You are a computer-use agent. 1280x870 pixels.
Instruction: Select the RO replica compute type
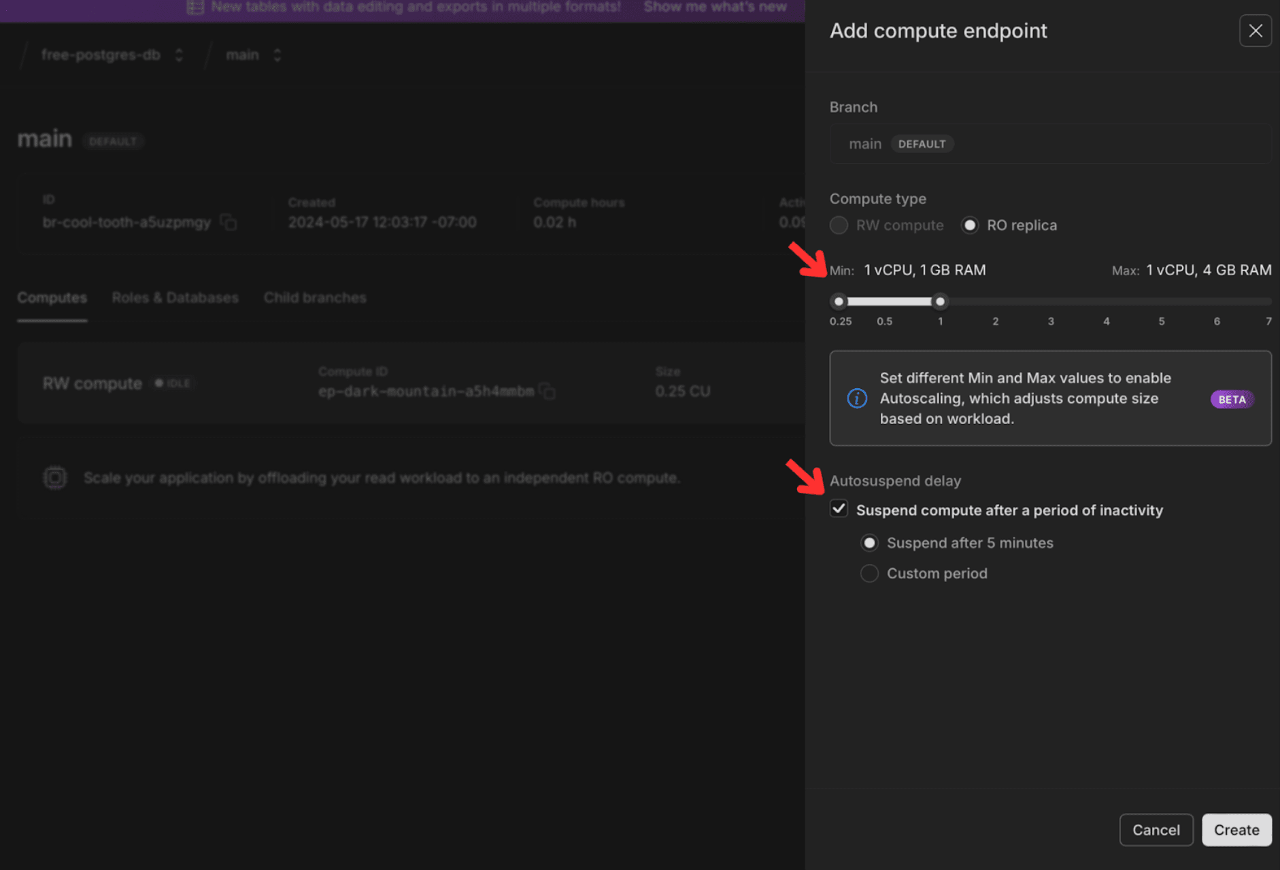[970, 225]
